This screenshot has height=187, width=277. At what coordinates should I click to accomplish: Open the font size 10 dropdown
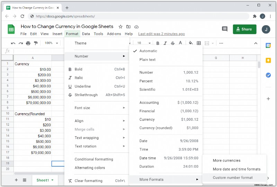144,43
